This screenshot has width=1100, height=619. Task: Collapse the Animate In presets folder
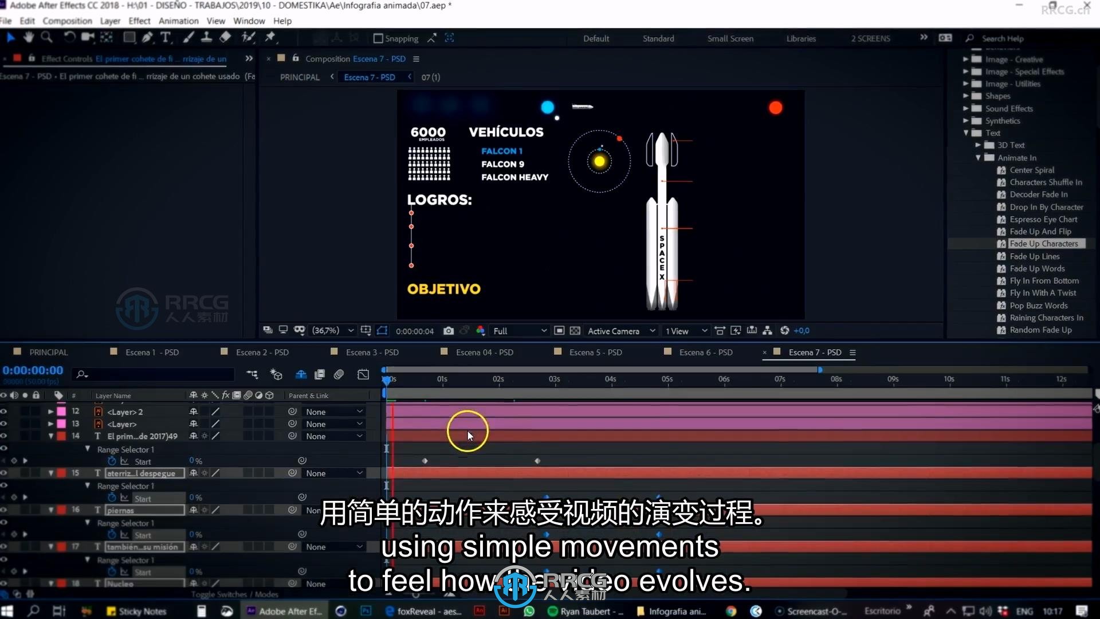pyautogui.click(x=978, y=158)
